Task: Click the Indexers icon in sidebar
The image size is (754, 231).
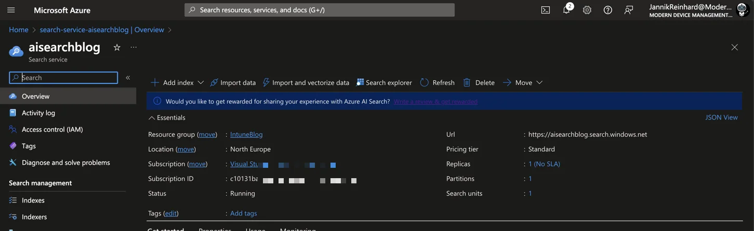Action: [13, 217]
